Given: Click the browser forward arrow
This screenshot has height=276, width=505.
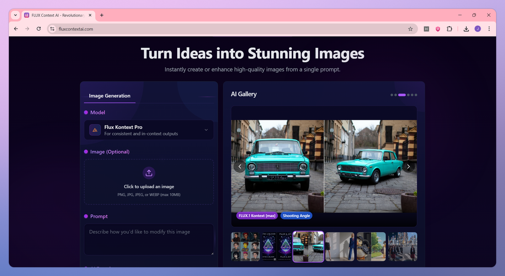Looking at the screenshot, I should [27, 29].
